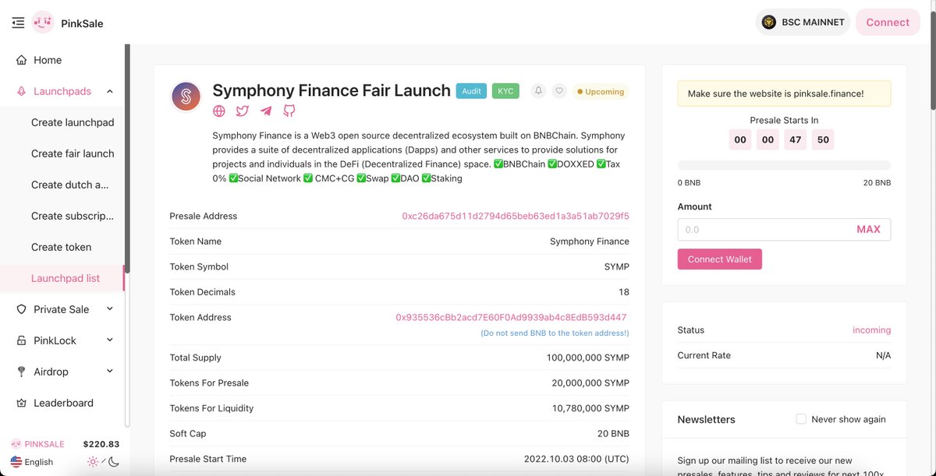Click the incoming status value
The height and width of the screenshot is (476, 936).
point(871,330)
